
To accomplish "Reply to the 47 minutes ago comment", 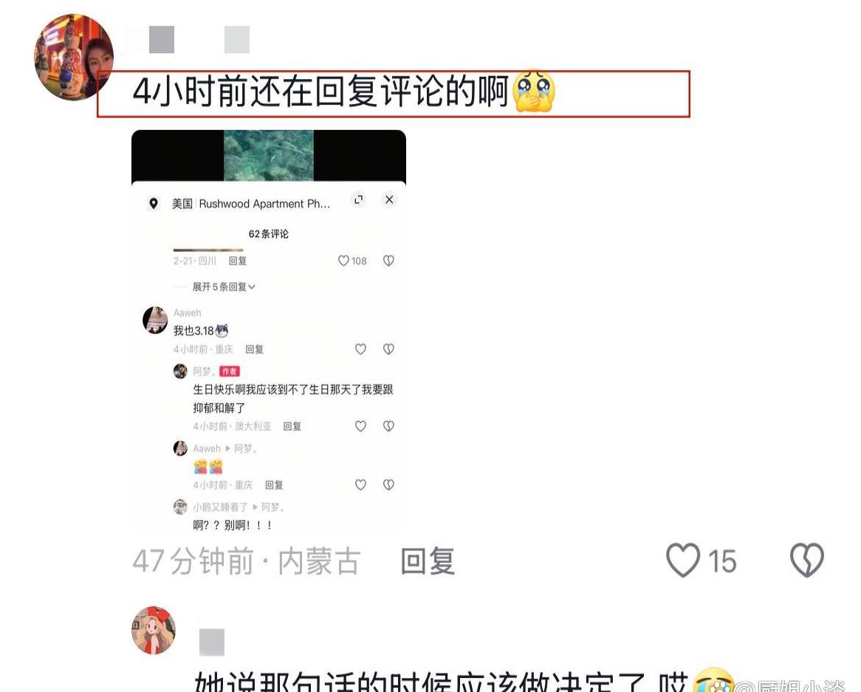I will click(428, 561).
